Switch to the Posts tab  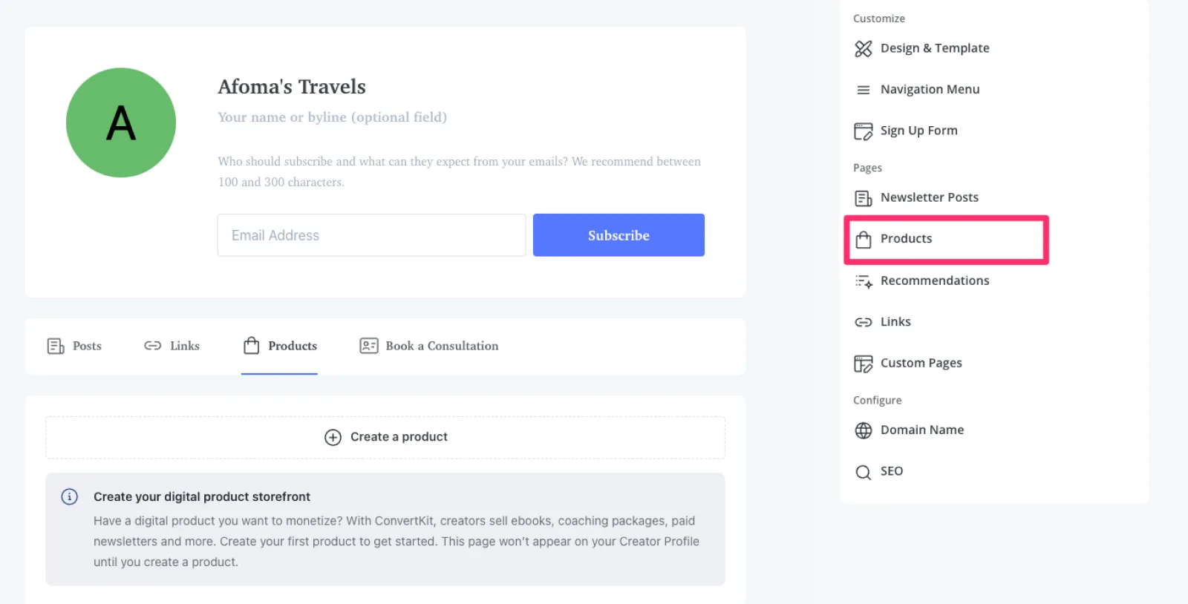tap(74, 346)
